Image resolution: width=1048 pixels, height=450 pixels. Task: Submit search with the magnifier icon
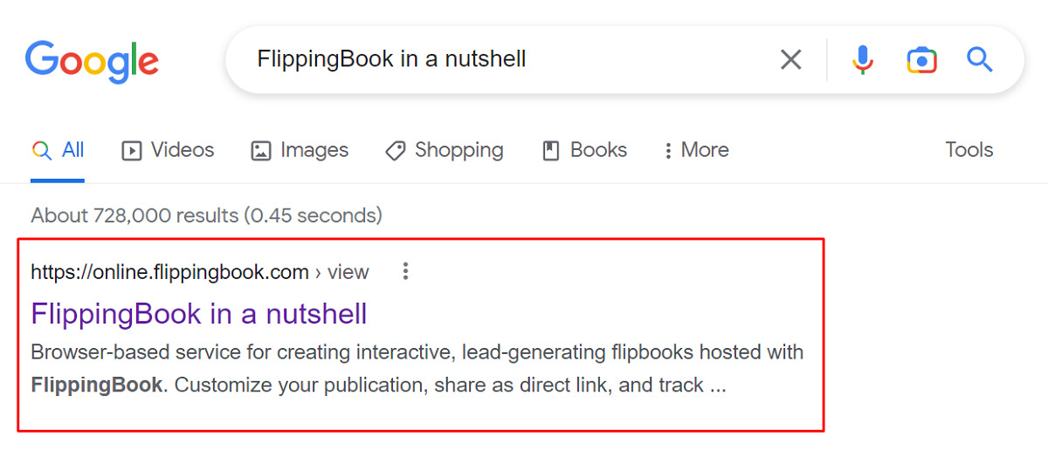(980, 59)
